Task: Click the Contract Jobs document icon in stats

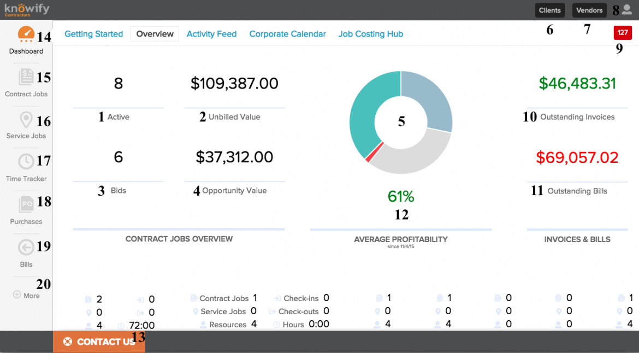Action: [x=194, y=298]
